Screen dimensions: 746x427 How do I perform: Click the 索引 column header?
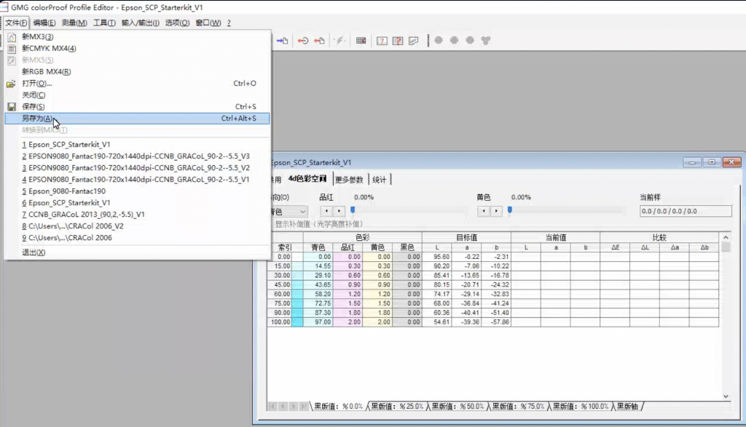point(285,247)
